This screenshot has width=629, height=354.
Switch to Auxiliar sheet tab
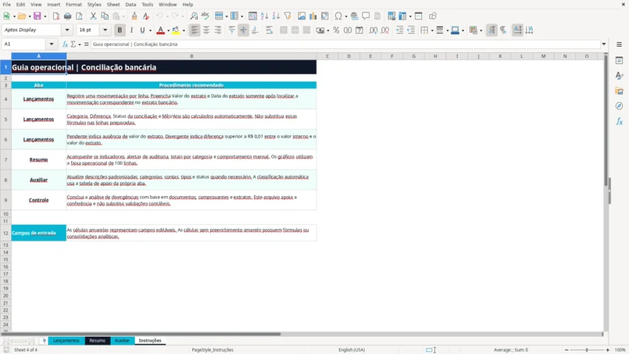pyautogui.click(x=122, y=340)
